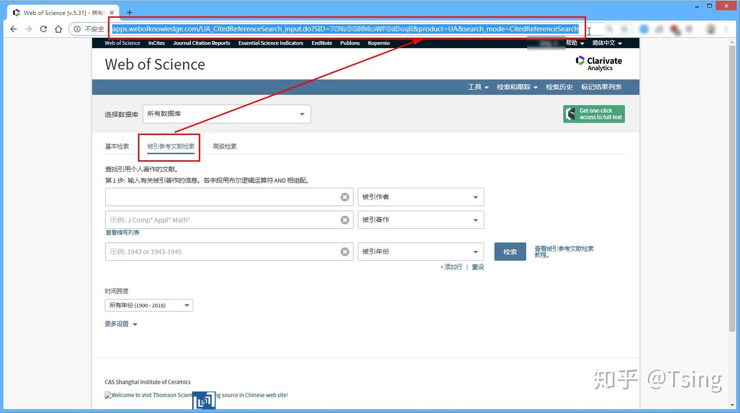Switch to the 基本检索 tab

point(117,146)
